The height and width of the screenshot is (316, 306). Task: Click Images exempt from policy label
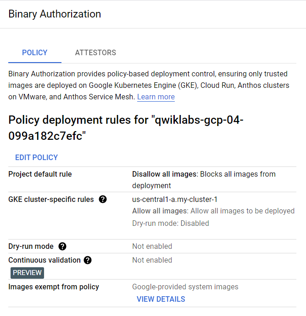(54, 287)
